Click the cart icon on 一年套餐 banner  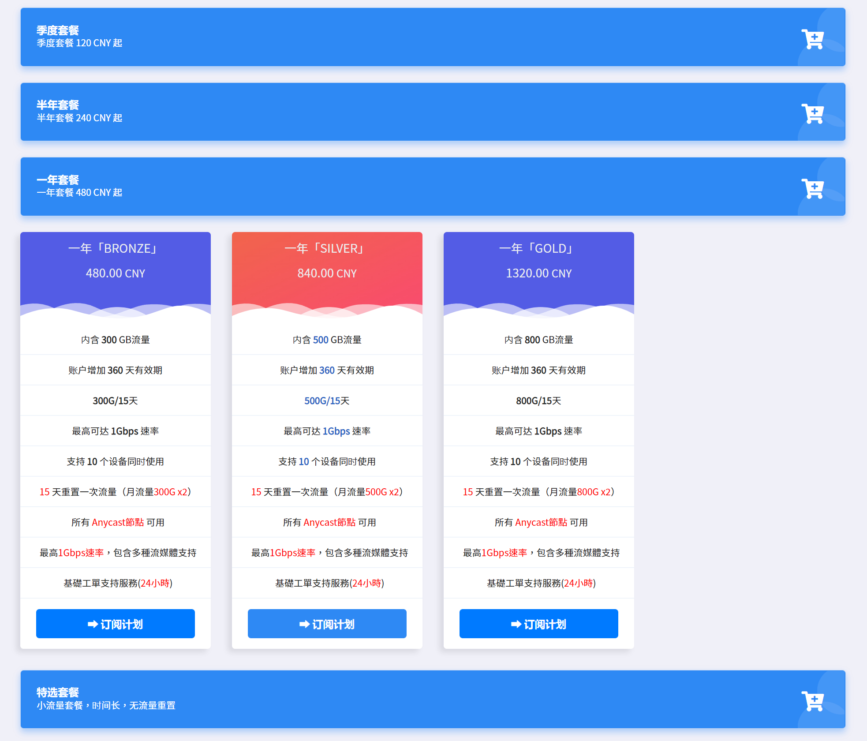click(x=812, y=189)
